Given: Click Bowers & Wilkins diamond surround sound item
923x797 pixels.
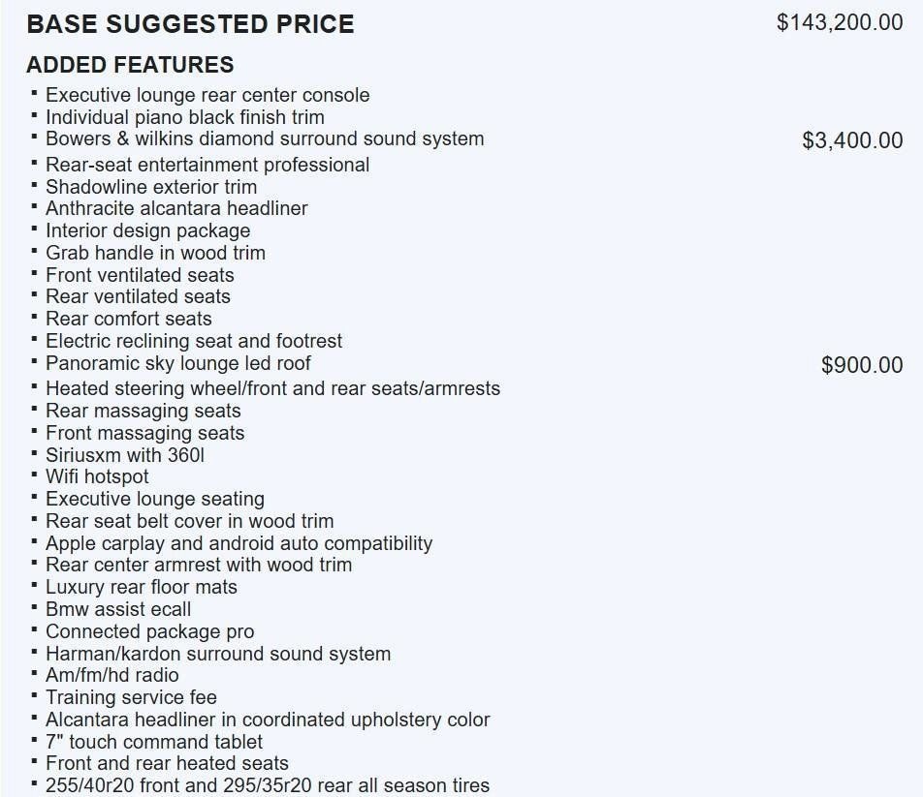Looking at the screenshot, I should [265, 138].
